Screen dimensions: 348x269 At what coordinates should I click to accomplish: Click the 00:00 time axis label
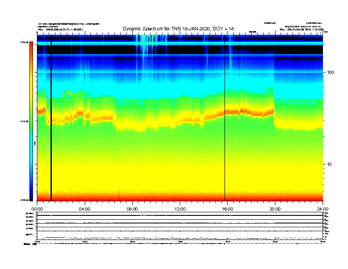(x=37, y=209)
